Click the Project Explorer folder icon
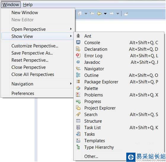The image size is (166, 162). pos(78,108)
